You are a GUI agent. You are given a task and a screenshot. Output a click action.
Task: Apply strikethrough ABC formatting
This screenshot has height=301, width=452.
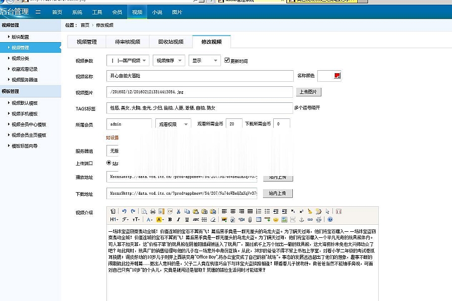pyautogui.click(x=196, y=220)
